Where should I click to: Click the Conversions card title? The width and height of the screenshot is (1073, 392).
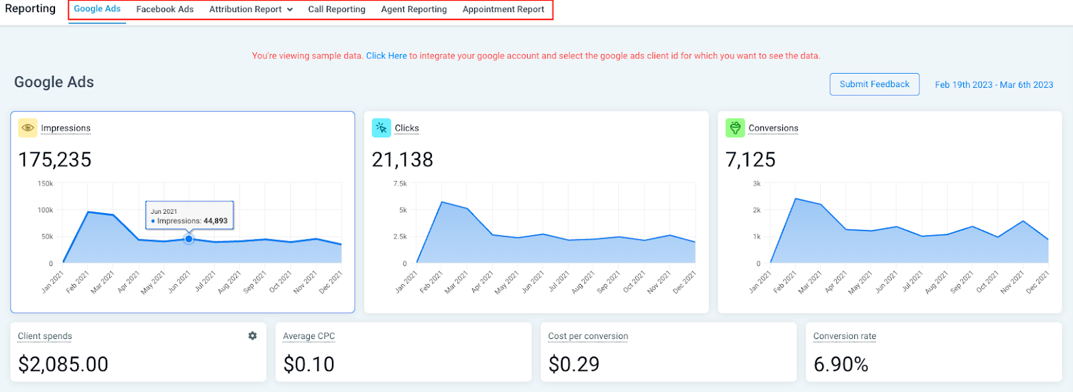[x=773, y=128]
